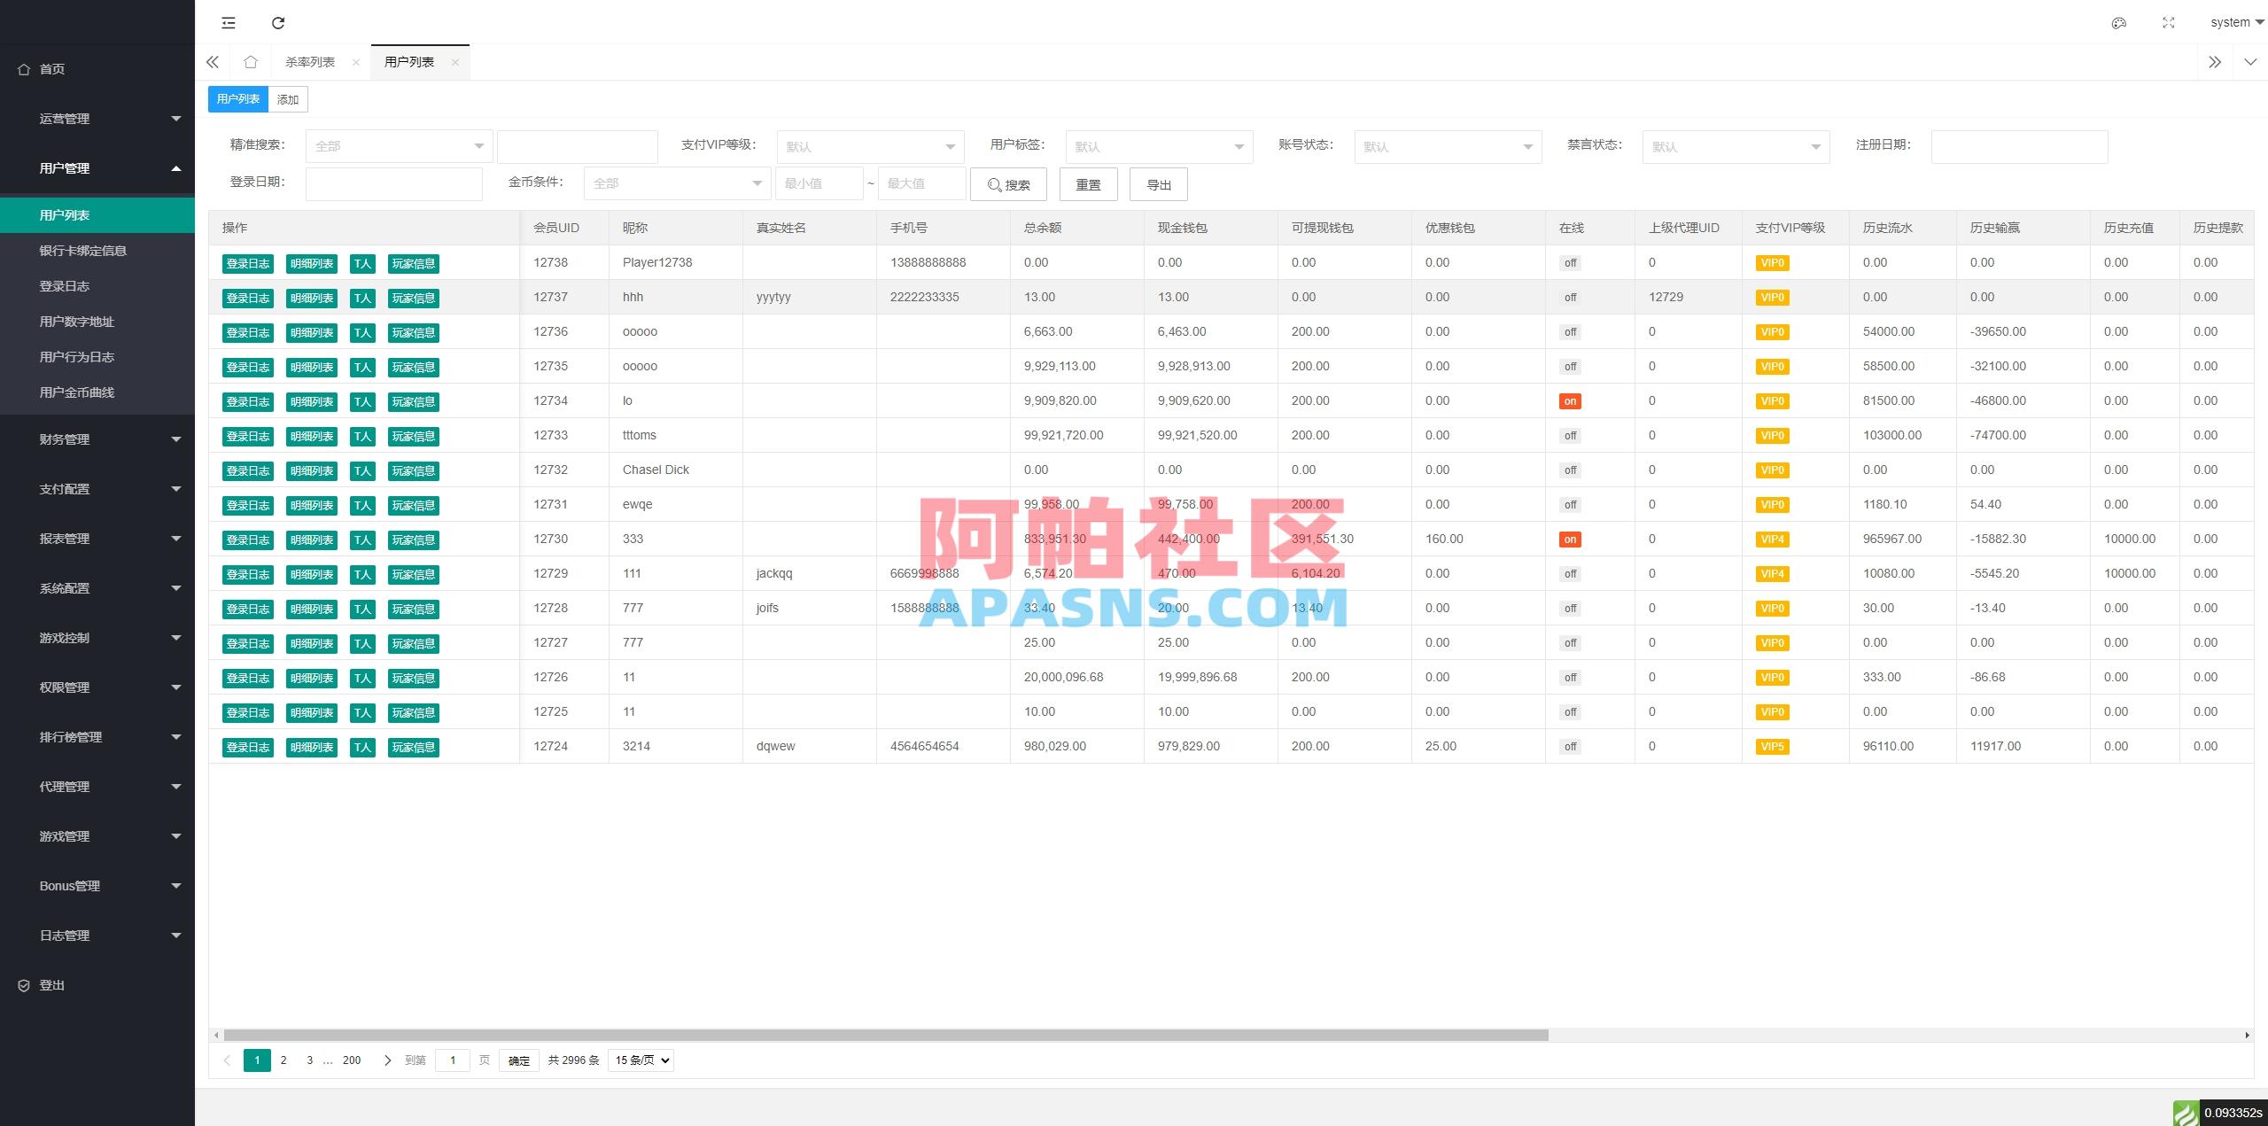Click the left double-arrow tab scroller

[212, 61]
